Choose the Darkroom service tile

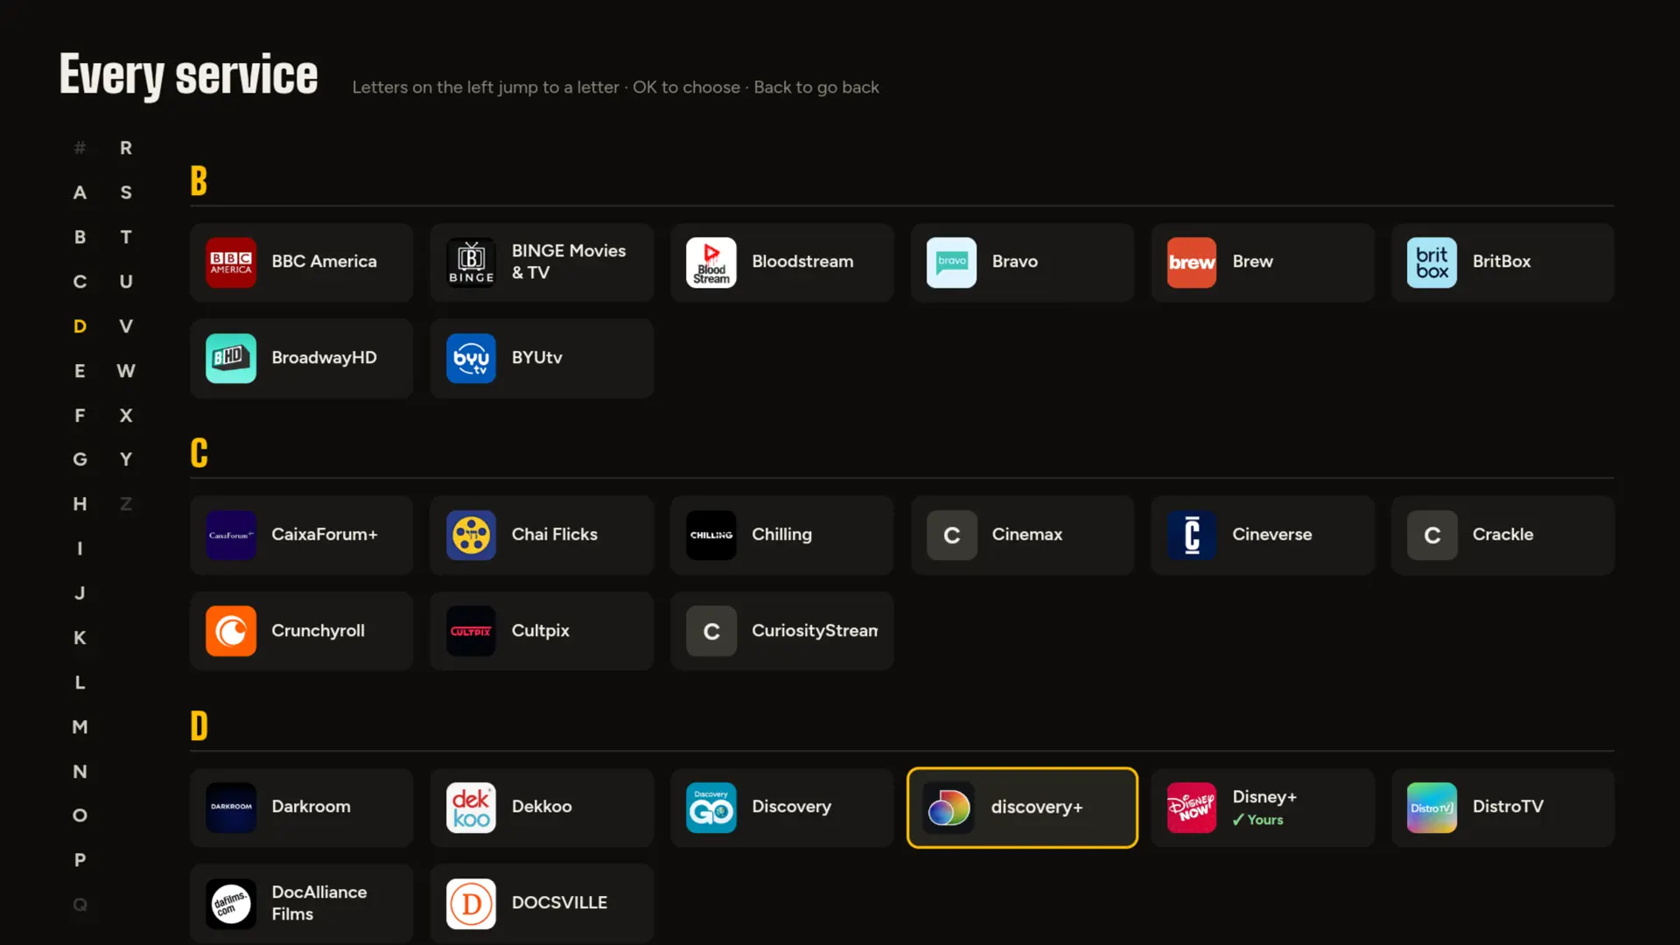pos(302,808)
